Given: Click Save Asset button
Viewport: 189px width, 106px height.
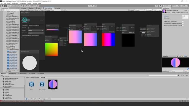Looking at the screenshot, I should coord(24,10).
